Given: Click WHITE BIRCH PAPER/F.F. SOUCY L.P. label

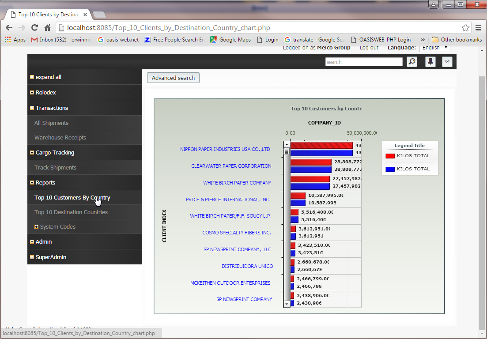Looking at the screenshot, I should click(231, 216).
